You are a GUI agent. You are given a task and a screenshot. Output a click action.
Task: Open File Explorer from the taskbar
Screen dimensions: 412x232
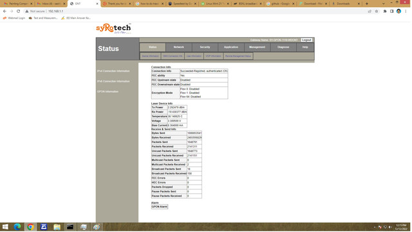57,227
